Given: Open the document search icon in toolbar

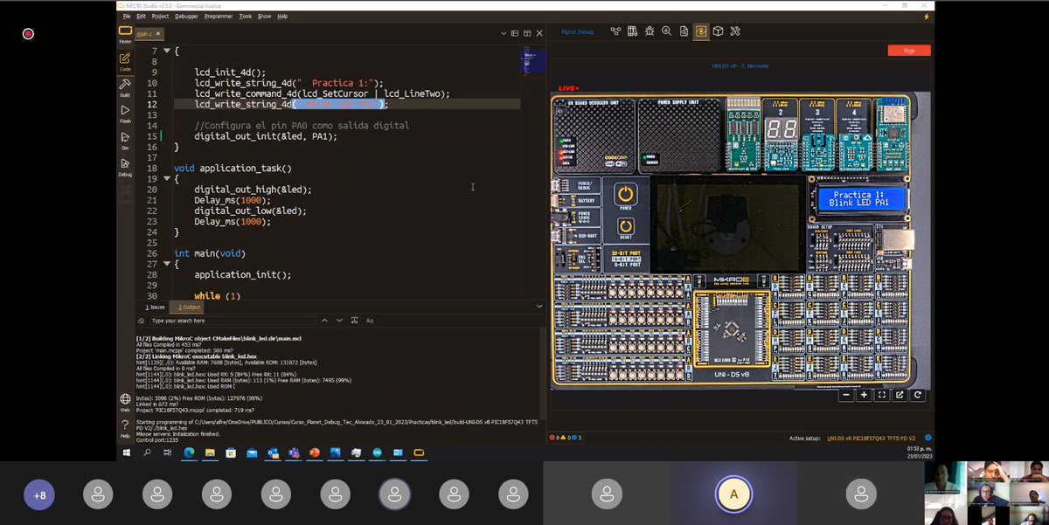Looking at the screenshot, I should pyautogui.click(x=684, y=31).
